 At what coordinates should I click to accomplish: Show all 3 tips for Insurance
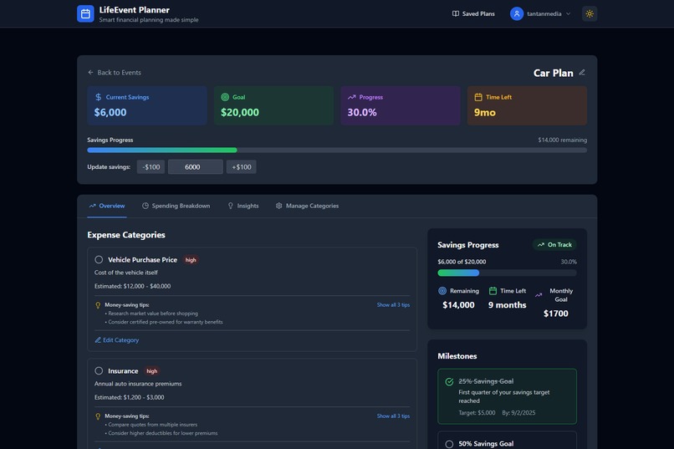tap(393, 416)
